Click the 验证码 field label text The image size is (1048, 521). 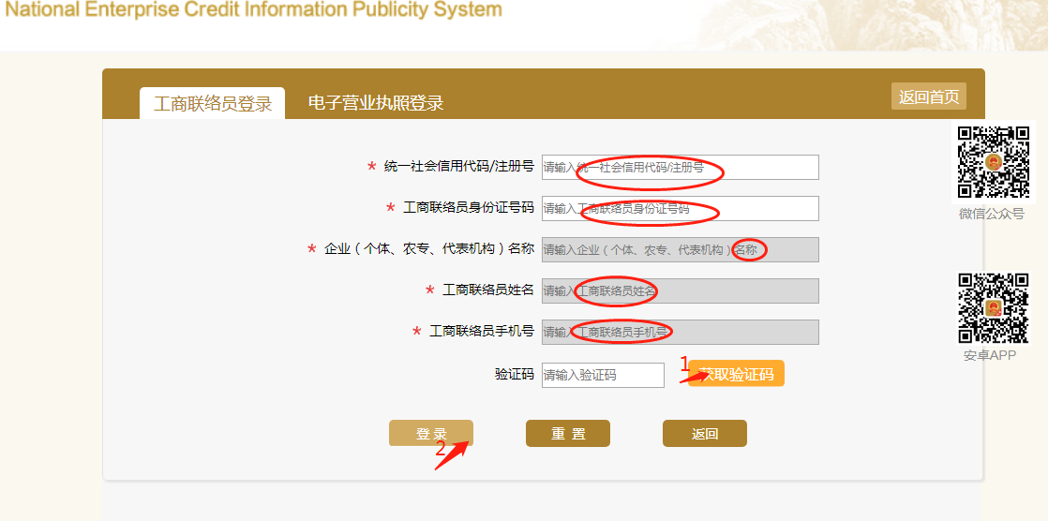click(514, 374)
